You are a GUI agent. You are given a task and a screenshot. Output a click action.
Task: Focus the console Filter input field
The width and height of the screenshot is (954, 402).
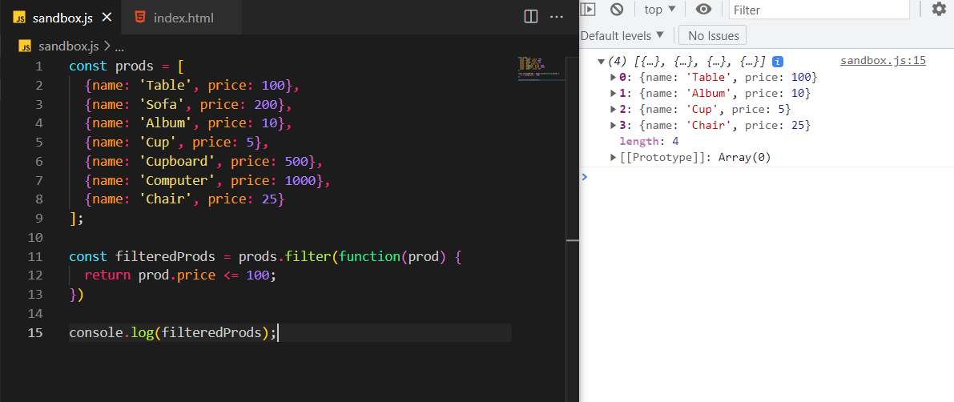click(x=819, y=10)
